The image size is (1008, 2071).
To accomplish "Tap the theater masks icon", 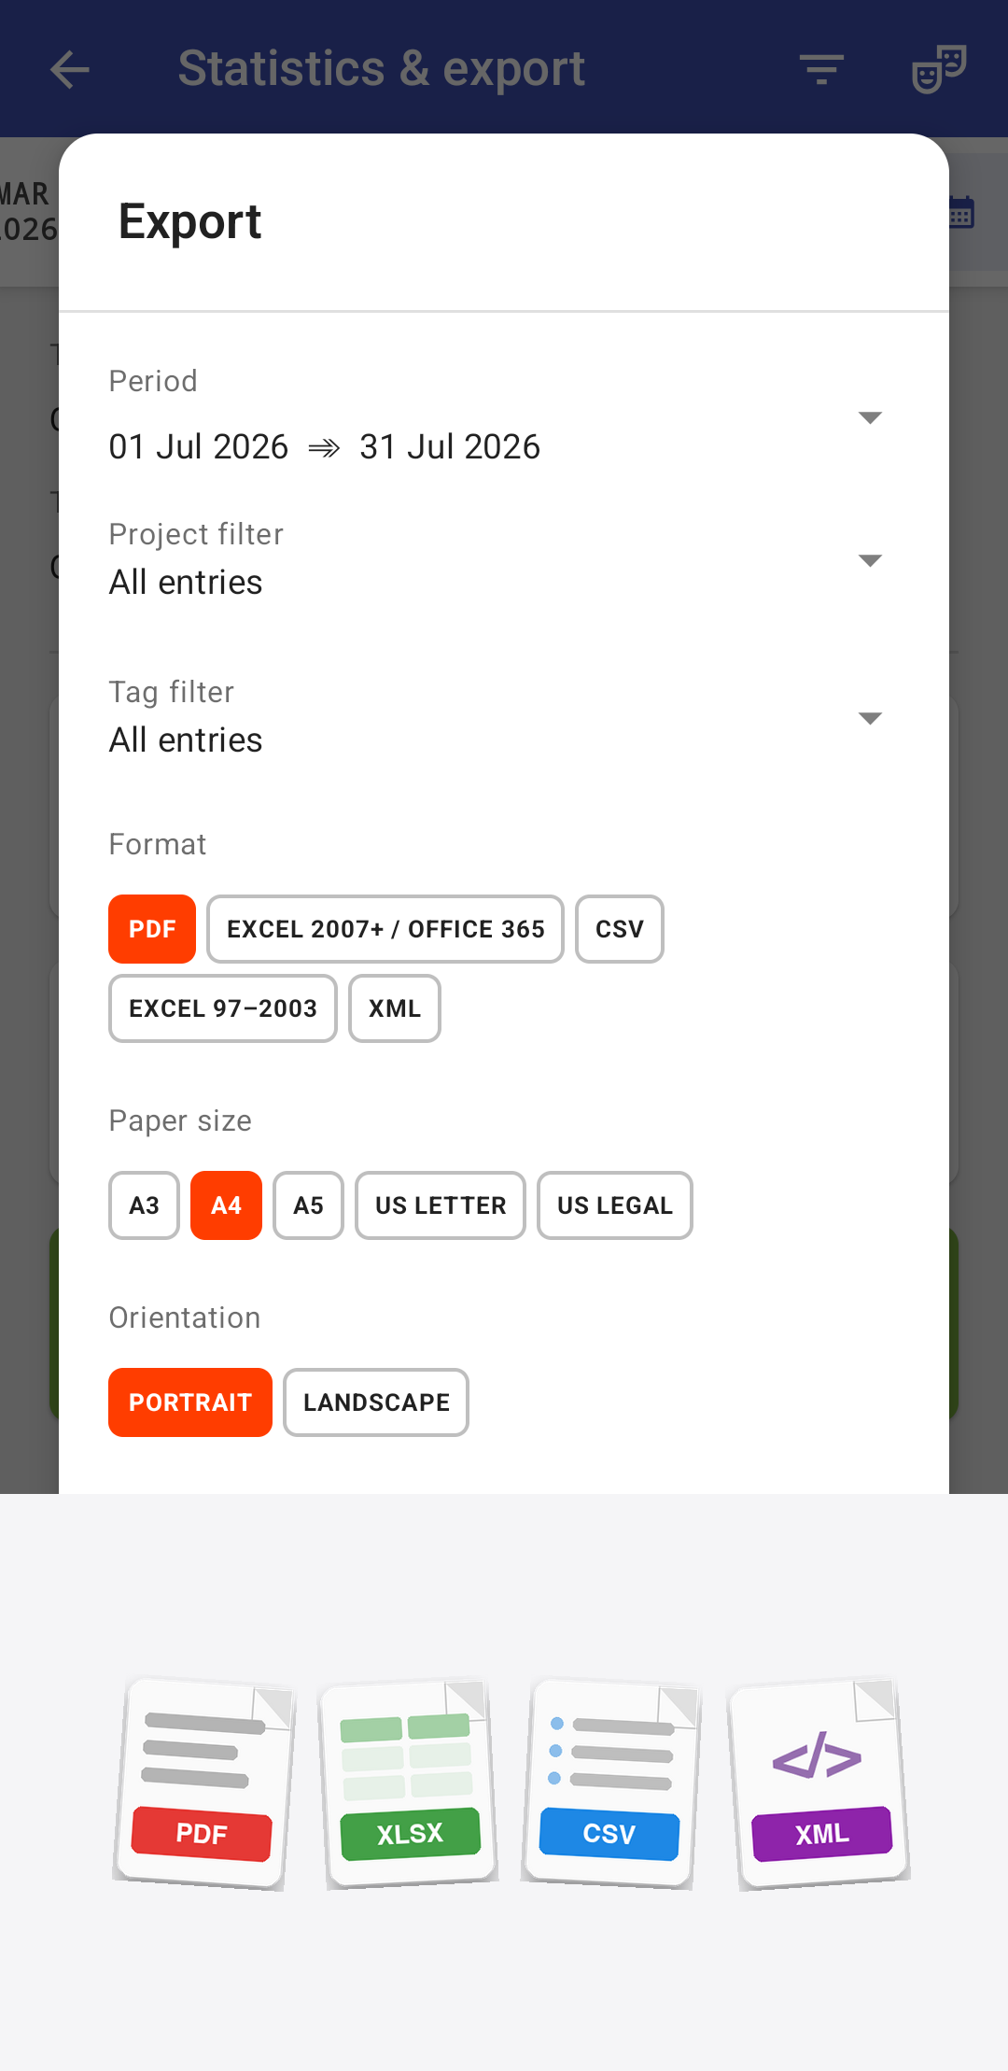I will coord(938,69).
